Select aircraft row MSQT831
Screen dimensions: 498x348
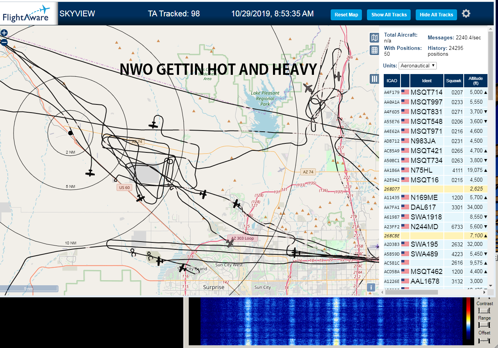coord(436,112)
